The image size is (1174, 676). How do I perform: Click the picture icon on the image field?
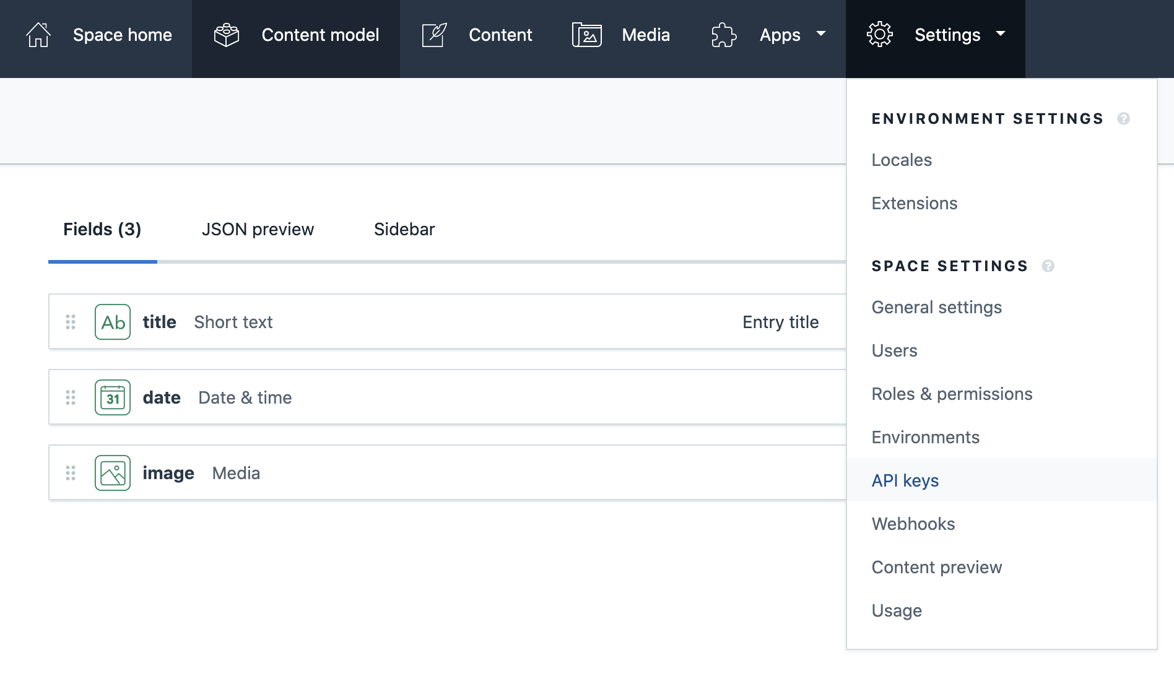pyautogui.click(x=112, y=473)
